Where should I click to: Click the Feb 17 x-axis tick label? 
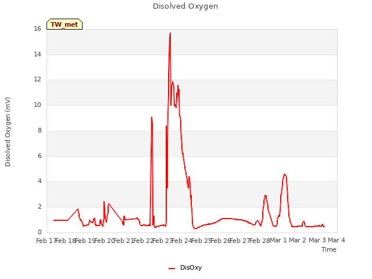(x=46, y=241)
